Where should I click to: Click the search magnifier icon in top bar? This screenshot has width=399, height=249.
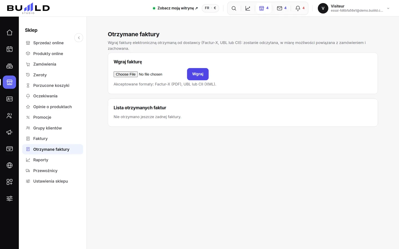tap(234, 8)
